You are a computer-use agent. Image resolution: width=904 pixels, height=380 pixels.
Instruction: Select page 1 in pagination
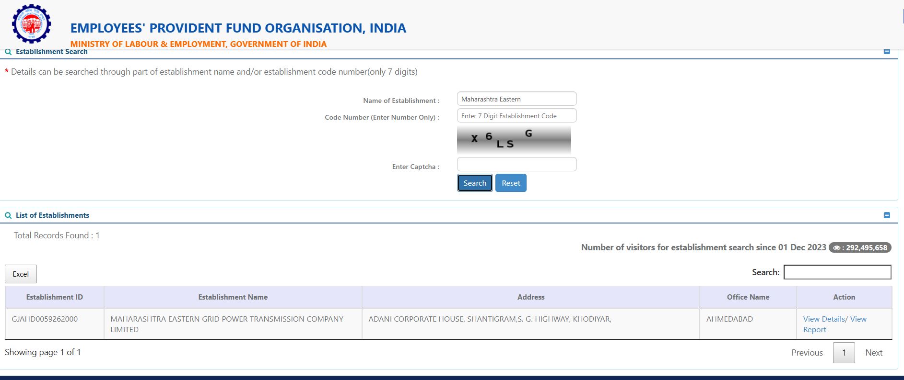click(x=844, y=353)
